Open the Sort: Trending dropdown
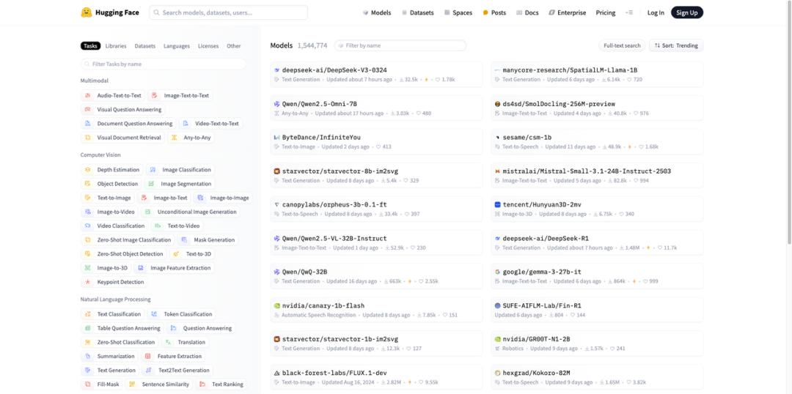Screen dimensions: 792x394 coord(676,45)
